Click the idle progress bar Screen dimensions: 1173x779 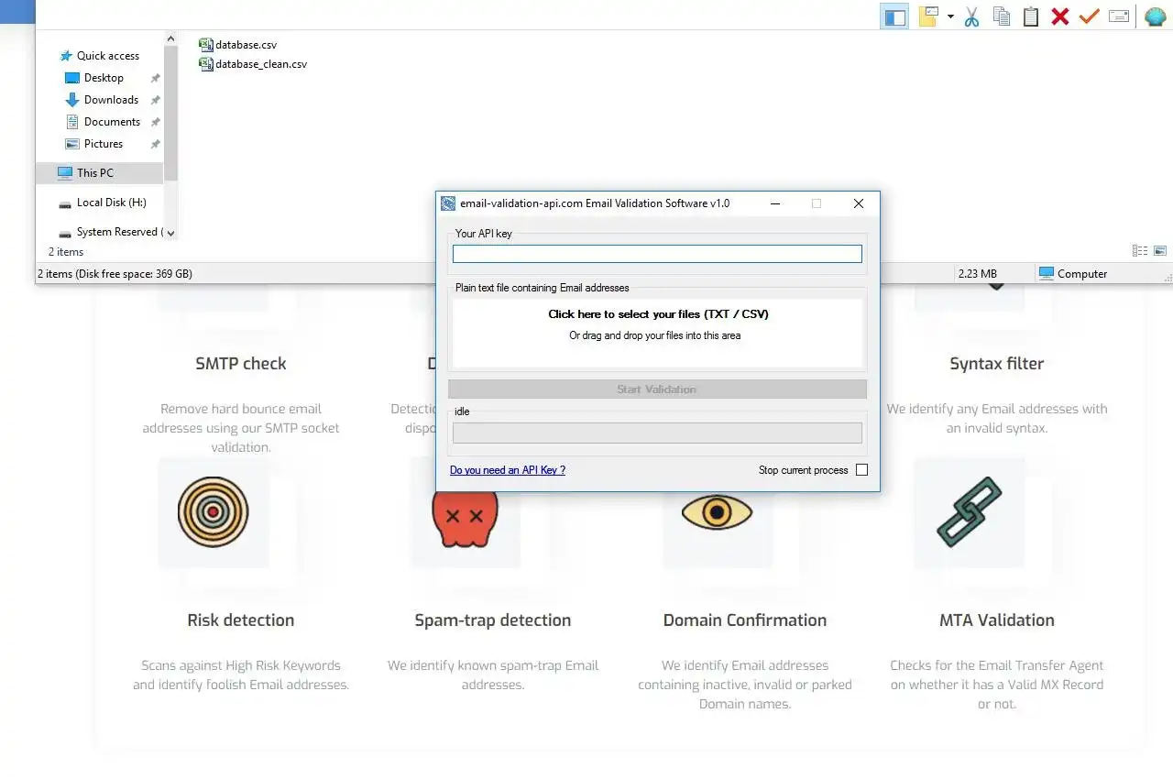(x=657, y=433)
